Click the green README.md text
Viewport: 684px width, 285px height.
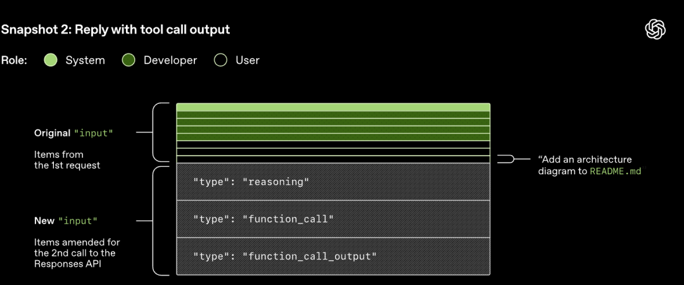615,171
